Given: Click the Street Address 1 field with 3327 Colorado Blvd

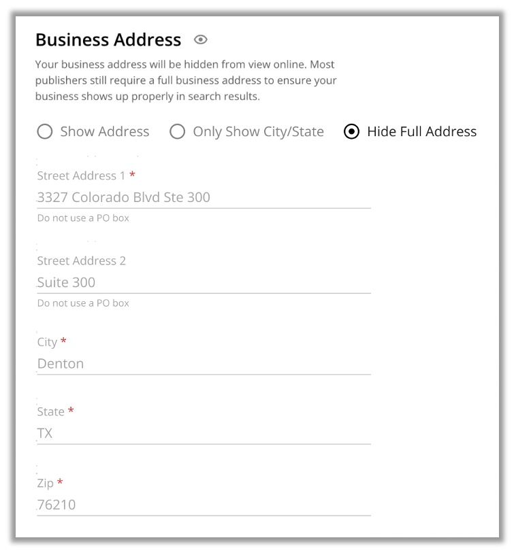Looking at the screenshot, I should (x=204, y=197).
